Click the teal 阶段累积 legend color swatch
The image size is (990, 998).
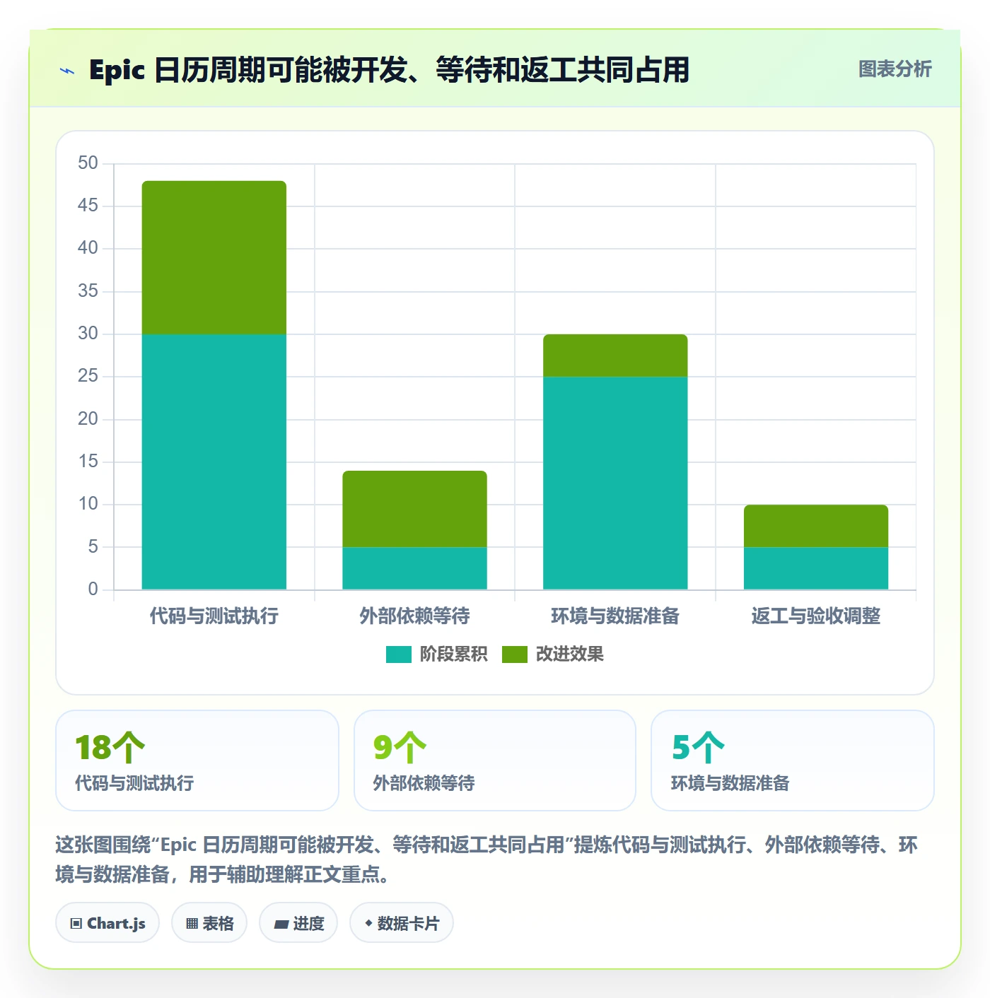(x=398, y=654)
